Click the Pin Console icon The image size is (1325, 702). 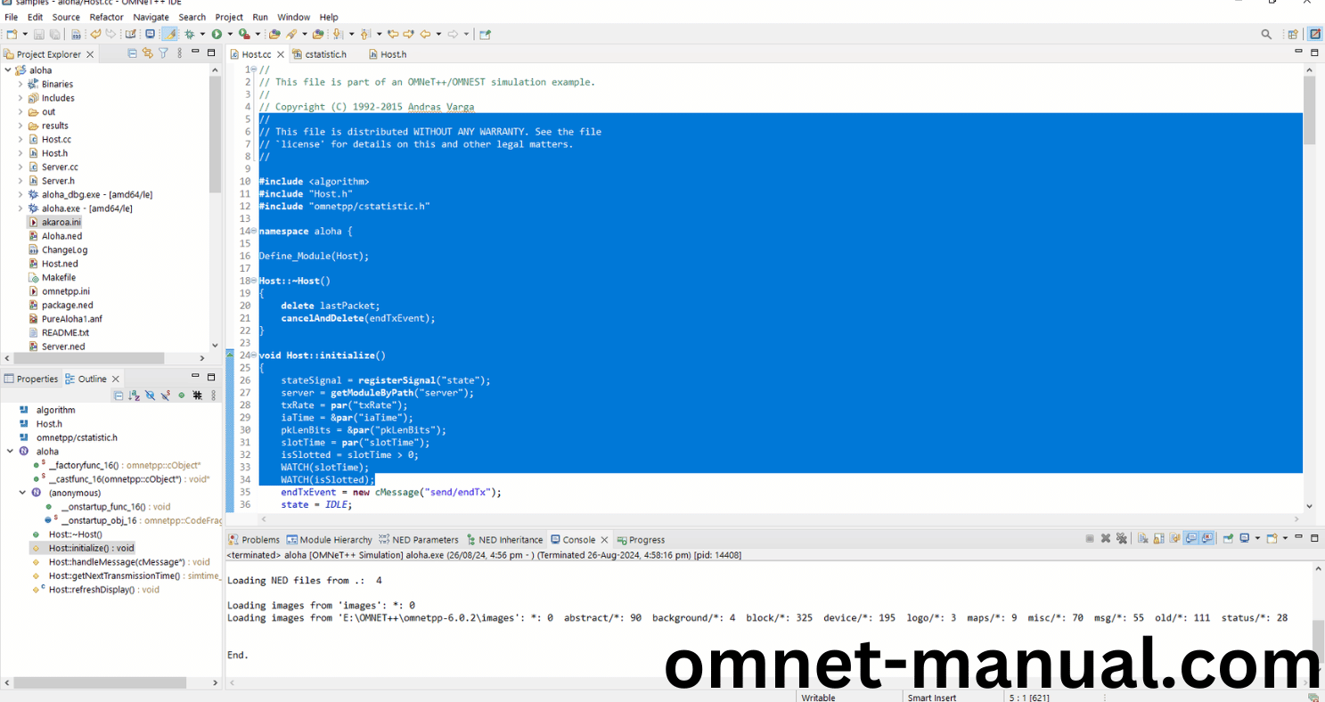tap(1228, 539)
